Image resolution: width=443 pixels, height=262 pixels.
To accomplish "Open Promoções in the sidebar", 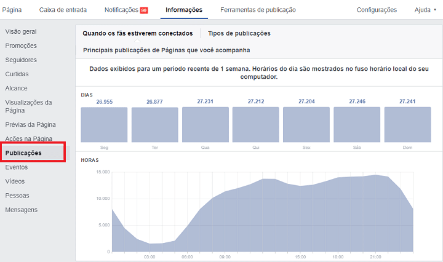I will [x=21, y=46].
